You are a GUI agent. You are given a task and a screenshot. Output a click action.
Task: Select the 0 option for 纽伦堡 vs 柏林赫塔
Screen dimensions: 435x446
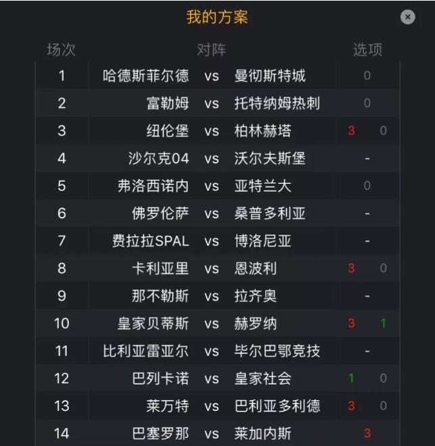[383, 130]
